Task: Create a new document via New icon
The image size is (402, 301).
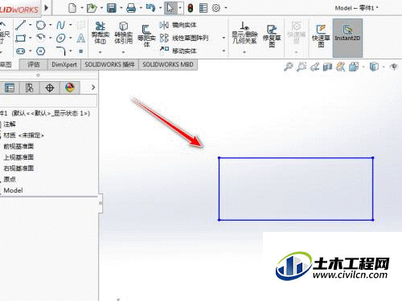Action: tap(72, 8)
